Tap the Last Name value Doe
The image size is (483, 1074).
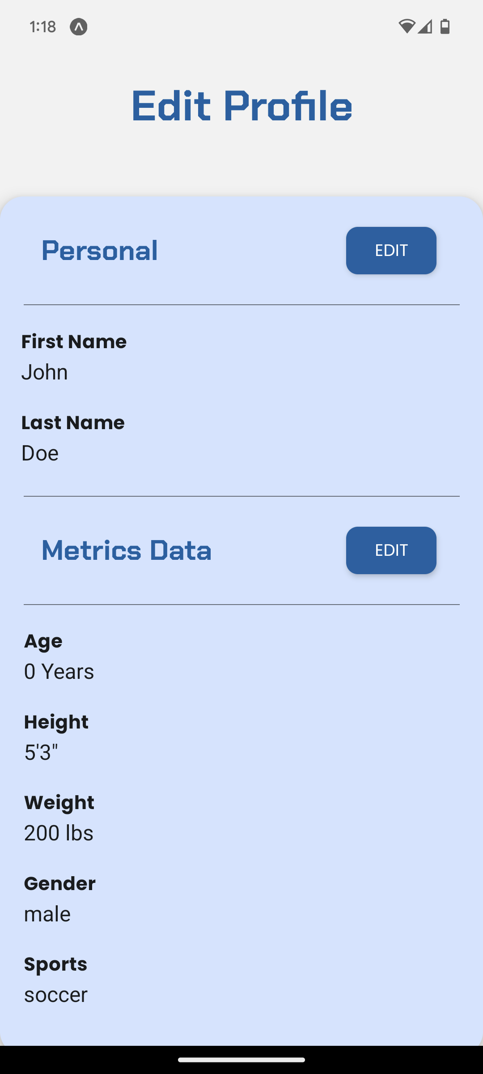(40, 453)
